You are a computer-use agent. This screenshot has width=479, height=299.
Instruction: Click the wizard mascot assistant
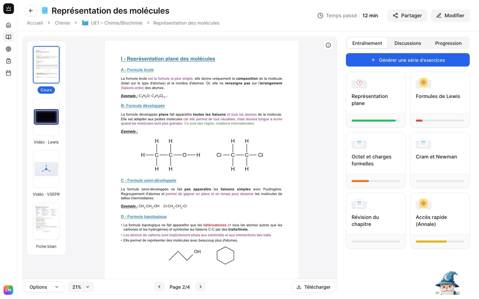coord(448,283)
